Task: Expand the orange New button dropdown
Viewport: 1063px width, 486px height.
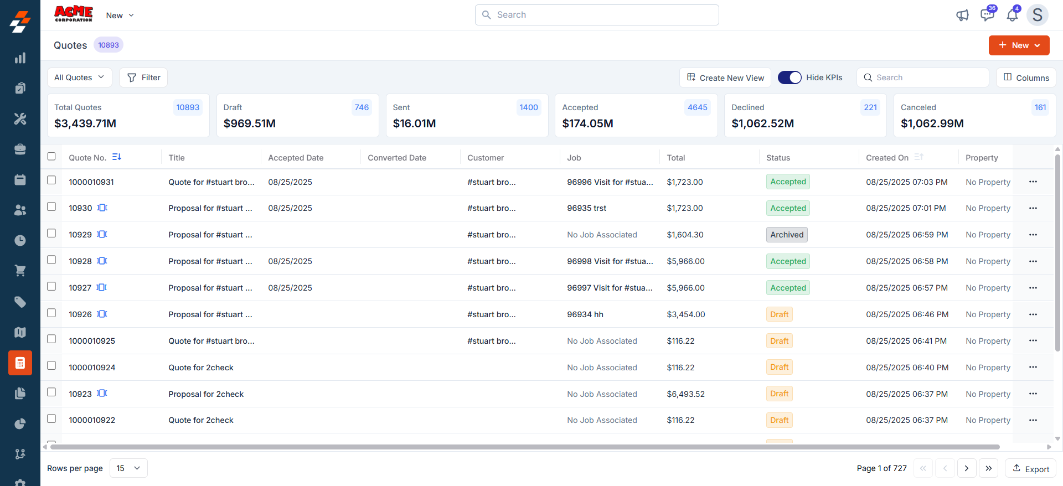Action: 1019,45
